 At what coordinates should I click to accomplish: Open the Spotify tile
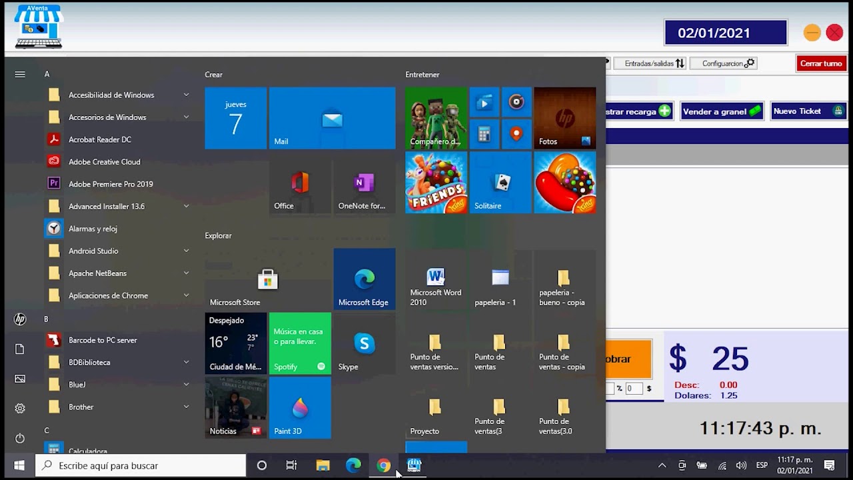[x=300, y=343]
